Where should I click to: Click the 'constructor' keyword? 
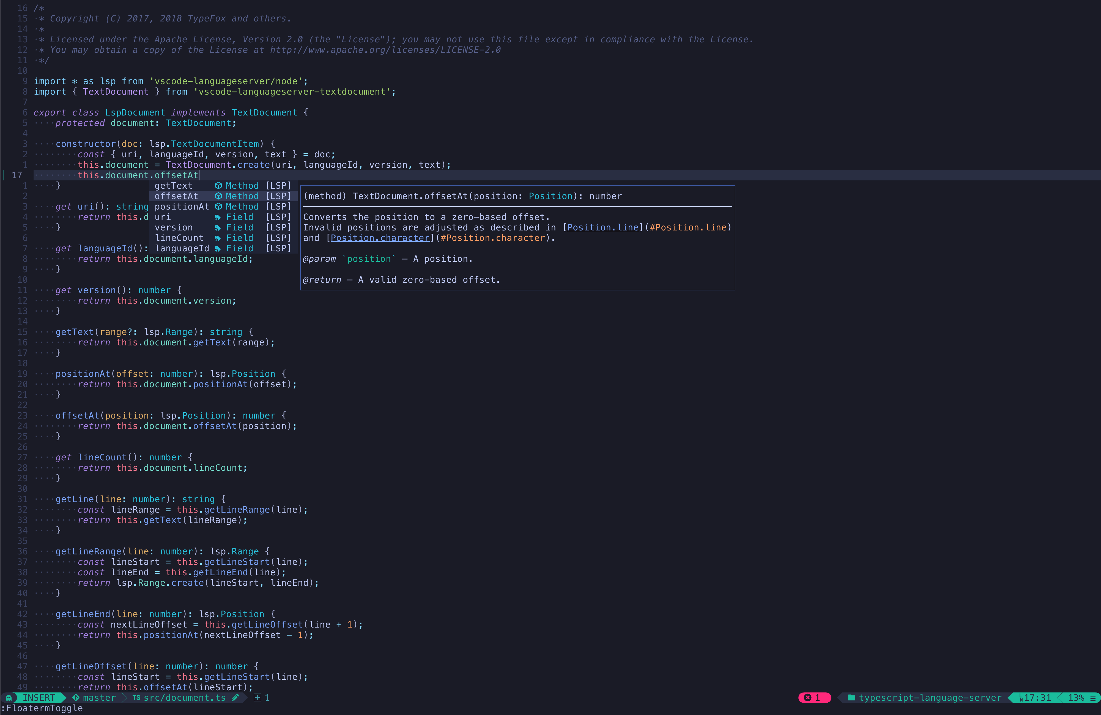(86, 144)
